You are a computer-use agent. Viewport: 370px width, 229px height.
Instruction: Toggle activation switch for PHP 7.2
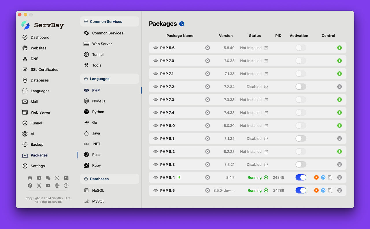point(301,87)
